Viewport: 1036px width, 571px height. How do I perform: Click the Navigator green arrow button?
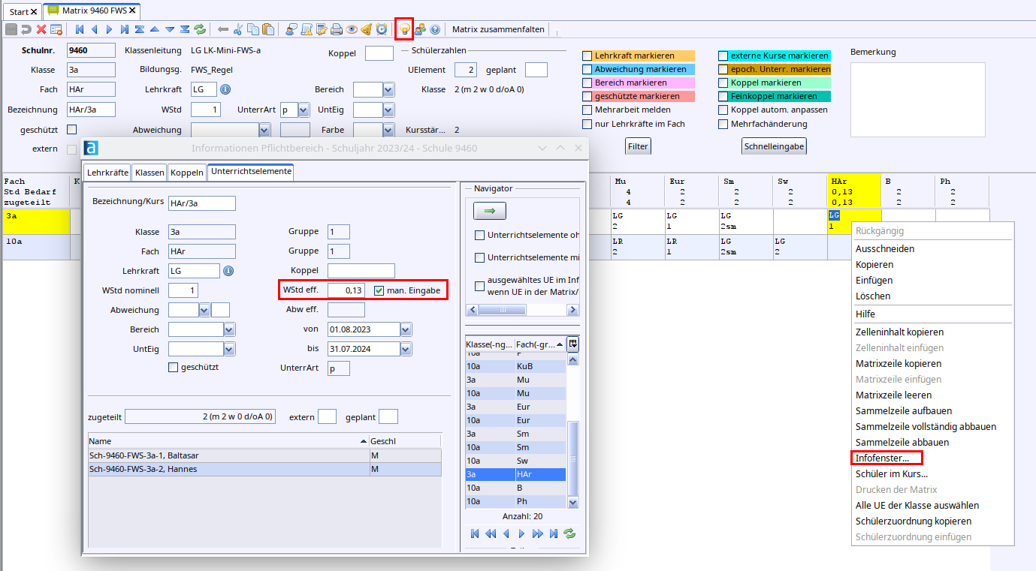(489, 212)
